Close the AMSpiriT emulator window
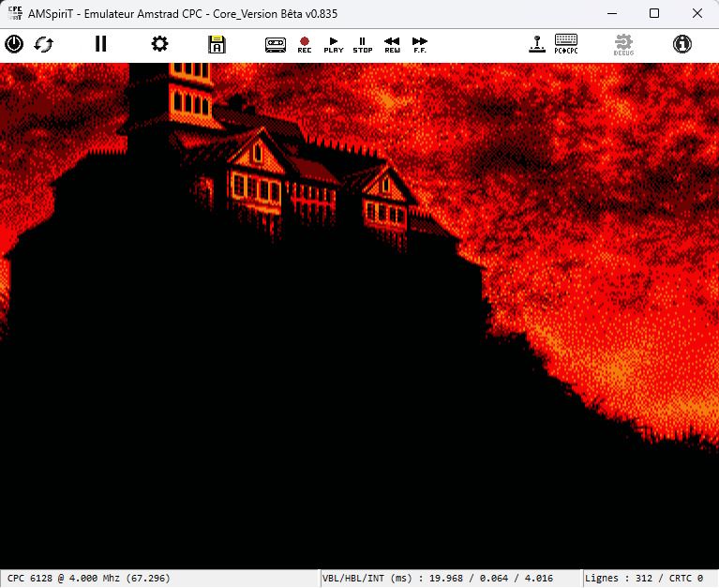719x588 pixels. 697,13
